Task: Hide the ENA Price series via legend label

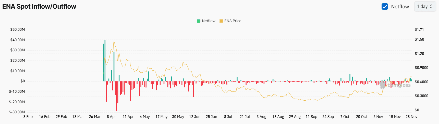Action: click(x=233, y=21)
